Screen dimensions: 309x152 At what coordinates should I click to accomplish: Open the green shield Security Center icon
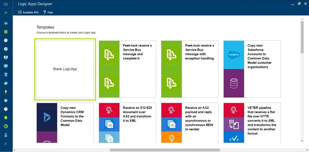point(6,118)
